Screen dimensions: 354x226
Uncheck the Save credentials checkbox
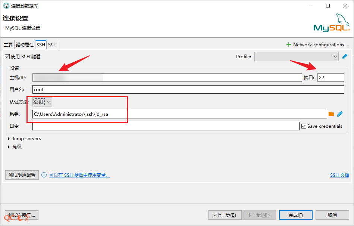click(x=304, y=126)
